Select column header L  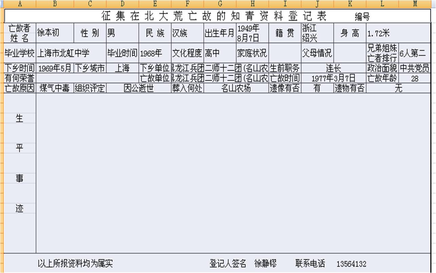click(x=382, y=4)
